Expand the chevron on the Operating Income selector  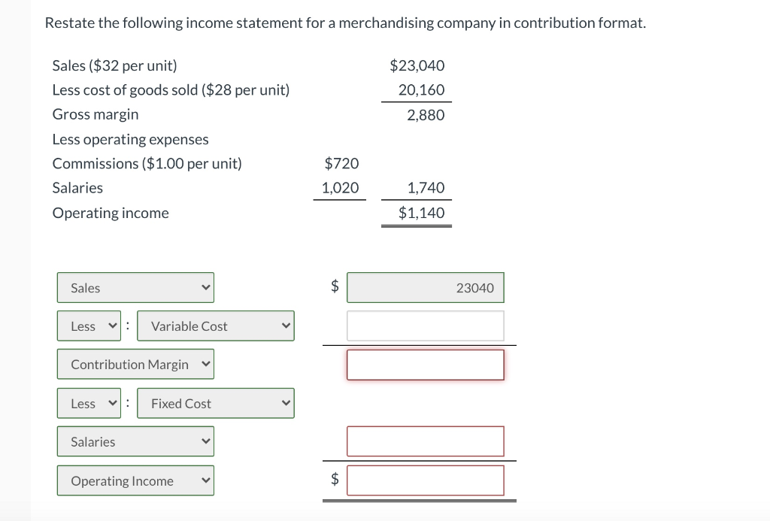click(205, 480)
